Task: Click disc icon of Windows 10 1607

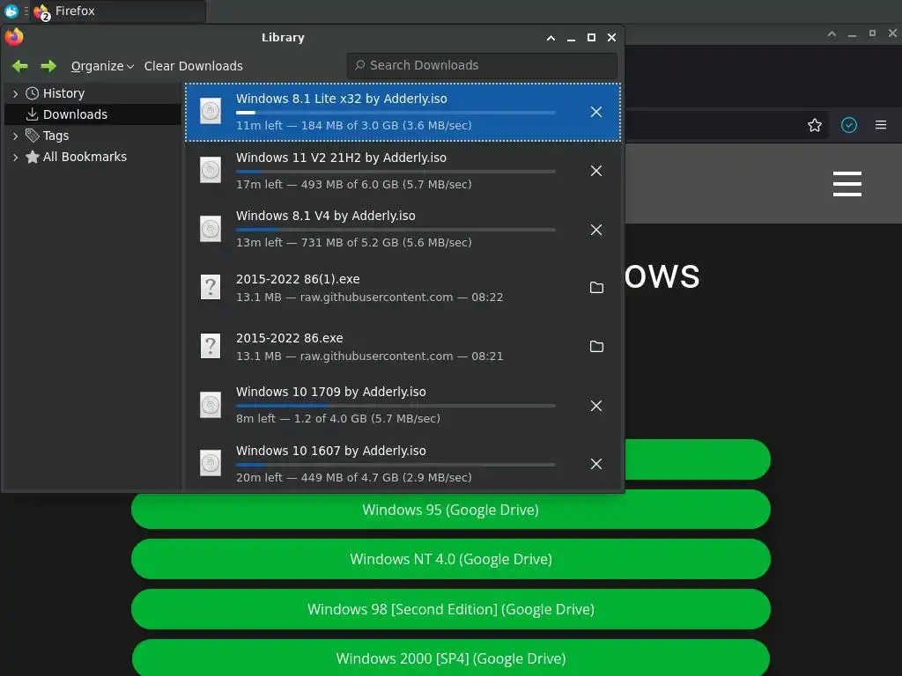Action: 211,463
